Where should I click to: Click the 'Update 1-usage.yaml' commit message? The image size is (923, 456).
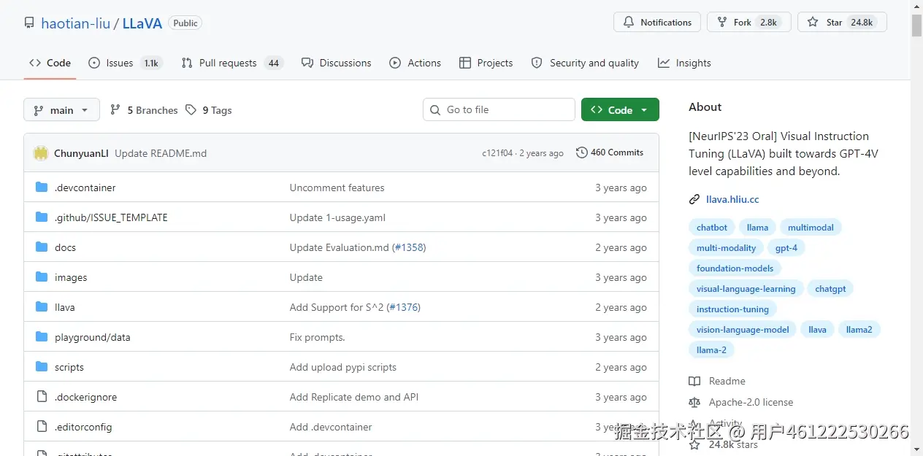coord(337,217)
